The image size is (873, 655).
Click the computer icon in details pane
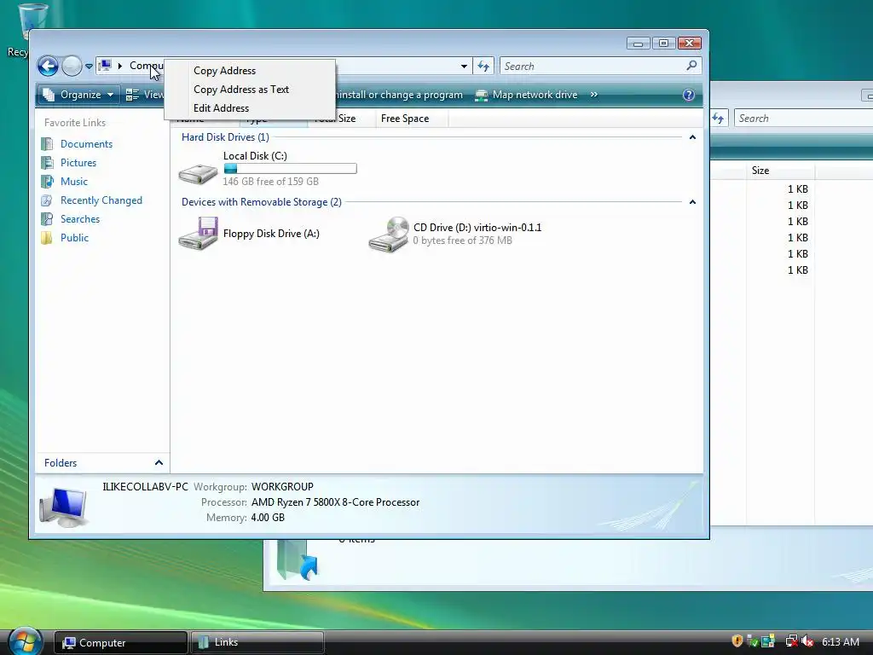click(63, 507)
